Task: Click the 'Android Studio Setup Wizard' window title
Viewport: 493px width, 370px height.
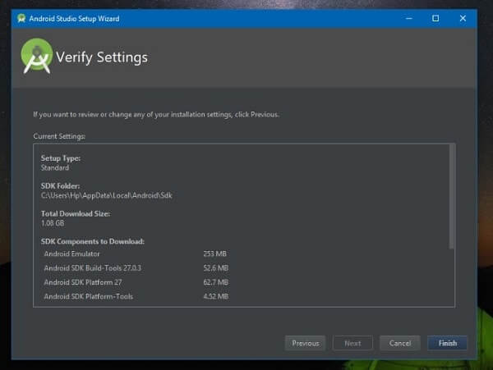Action: tap(74, 19)
